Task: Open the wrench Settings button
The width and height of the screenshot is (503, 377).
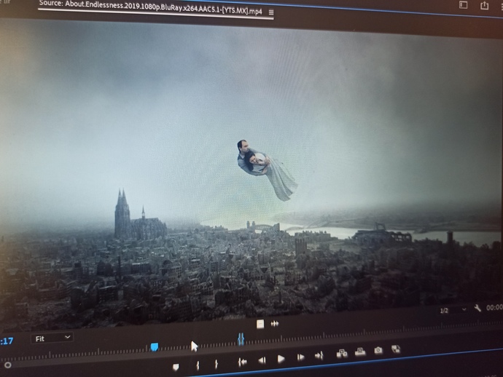Action: tap(477, 308)
